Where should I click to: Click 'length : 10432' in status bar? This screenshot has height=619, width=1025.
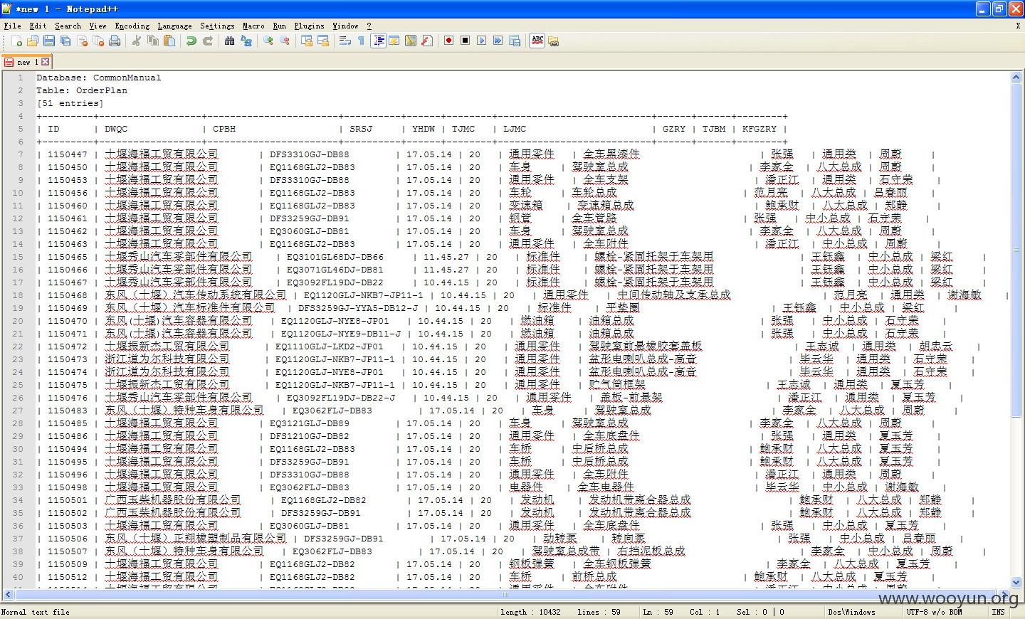pos(530,612)
